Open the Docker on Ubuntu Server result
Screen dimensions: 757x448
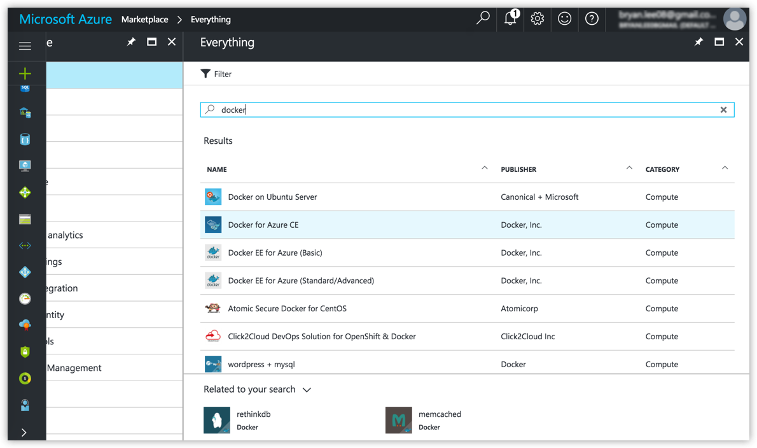272,197
